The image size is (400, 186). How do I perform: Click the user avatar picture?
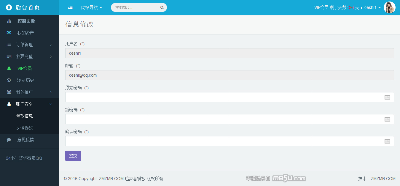coord(389,7)
